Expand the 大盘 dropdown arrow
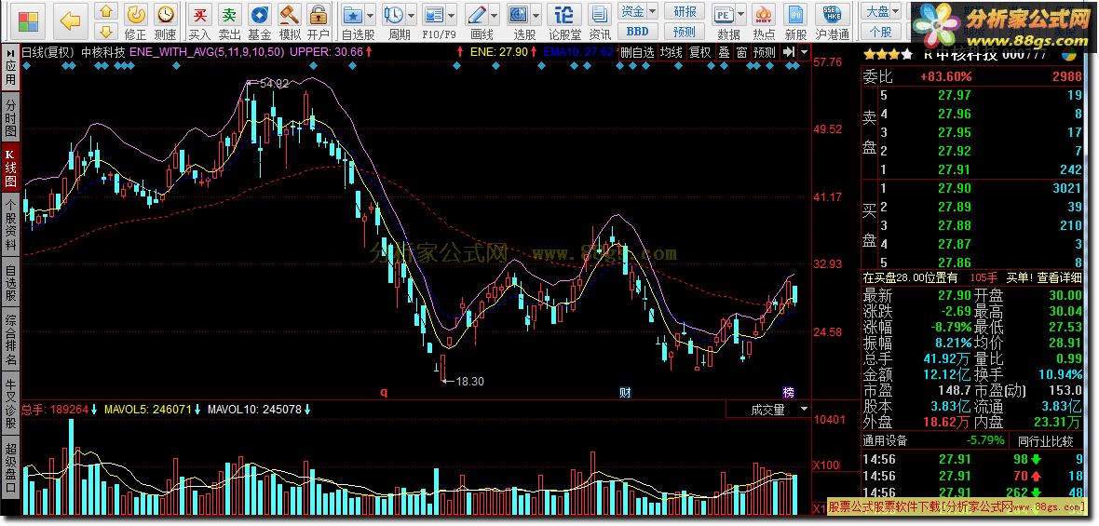 point(897,11)
